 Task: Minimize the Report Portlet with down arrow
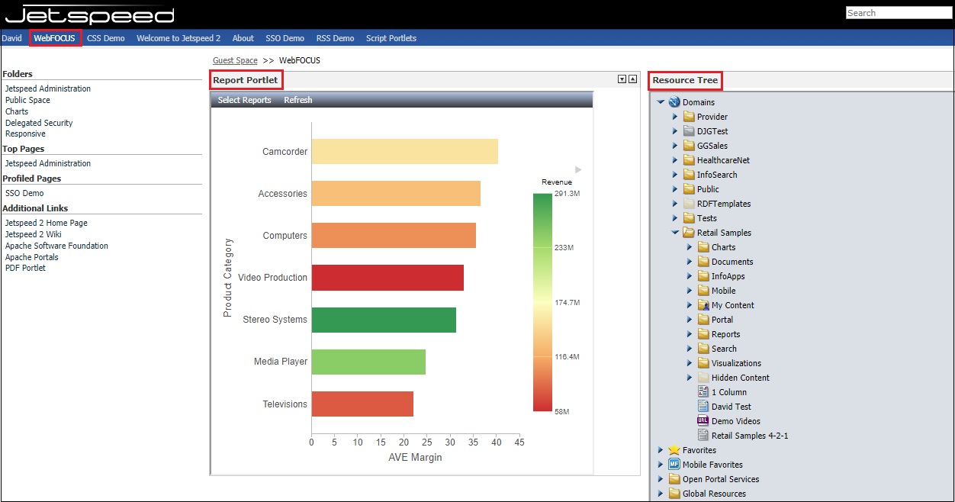pyautogui.click(x=622, y=79)
